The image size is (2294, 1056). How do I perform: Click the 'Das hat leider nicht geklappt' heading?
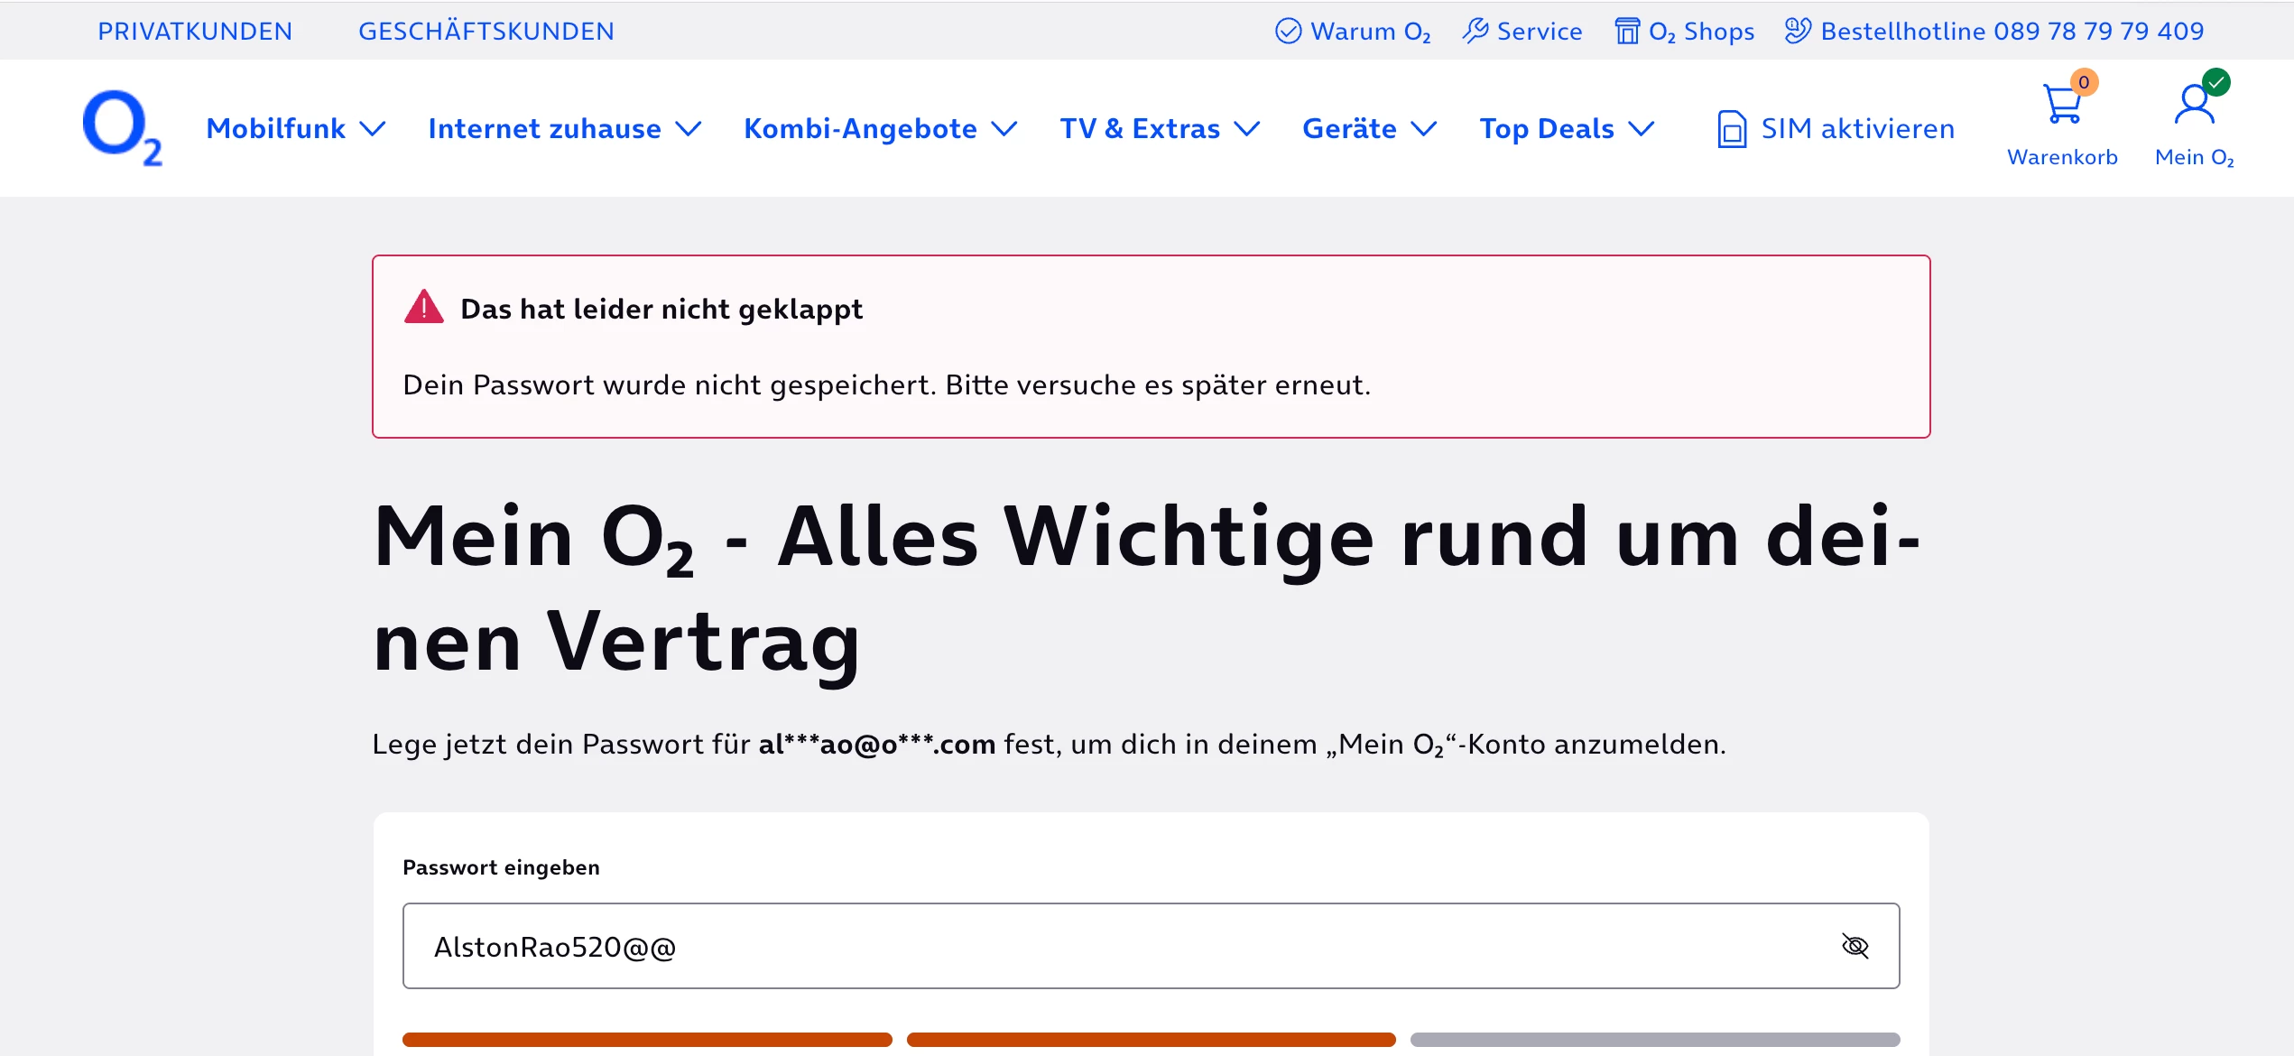pos(661,309)
